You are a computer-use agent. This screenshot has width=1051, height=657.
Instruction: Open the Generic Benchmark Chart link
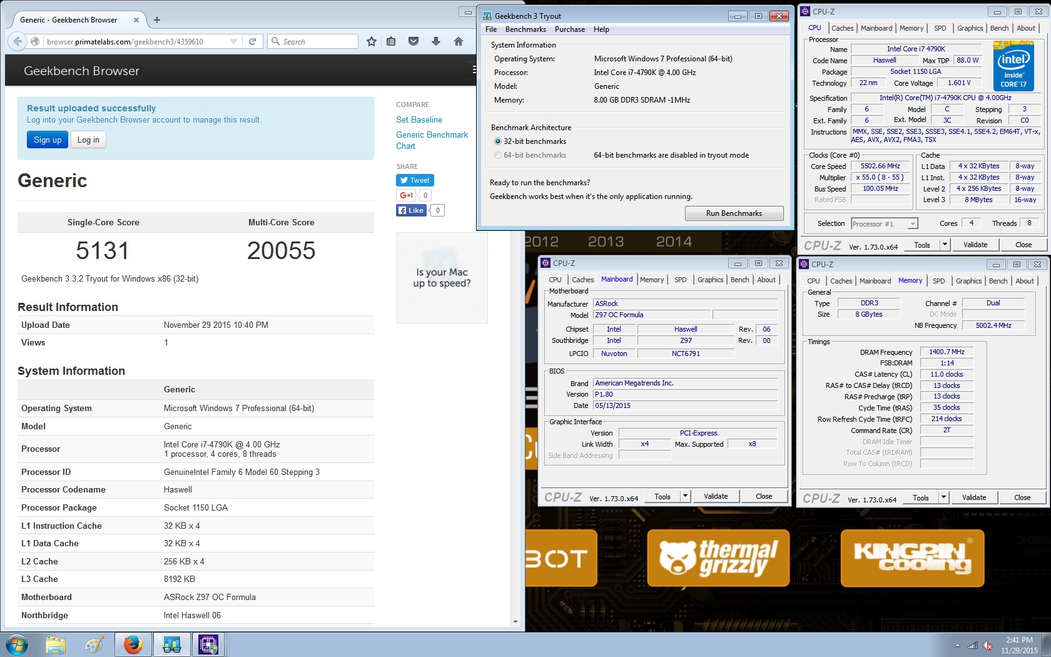432,140
